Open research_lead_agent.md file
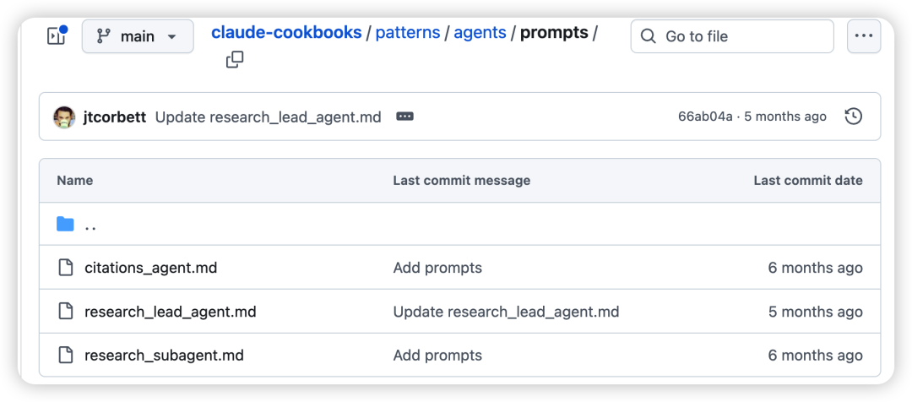Viewport: 912px width, 402px height. pos(170,312)
